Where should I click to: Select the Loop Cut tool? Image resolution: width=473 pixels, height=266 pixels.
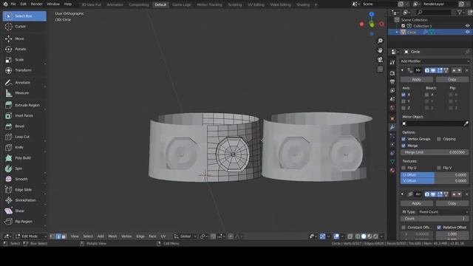(24, 137)
